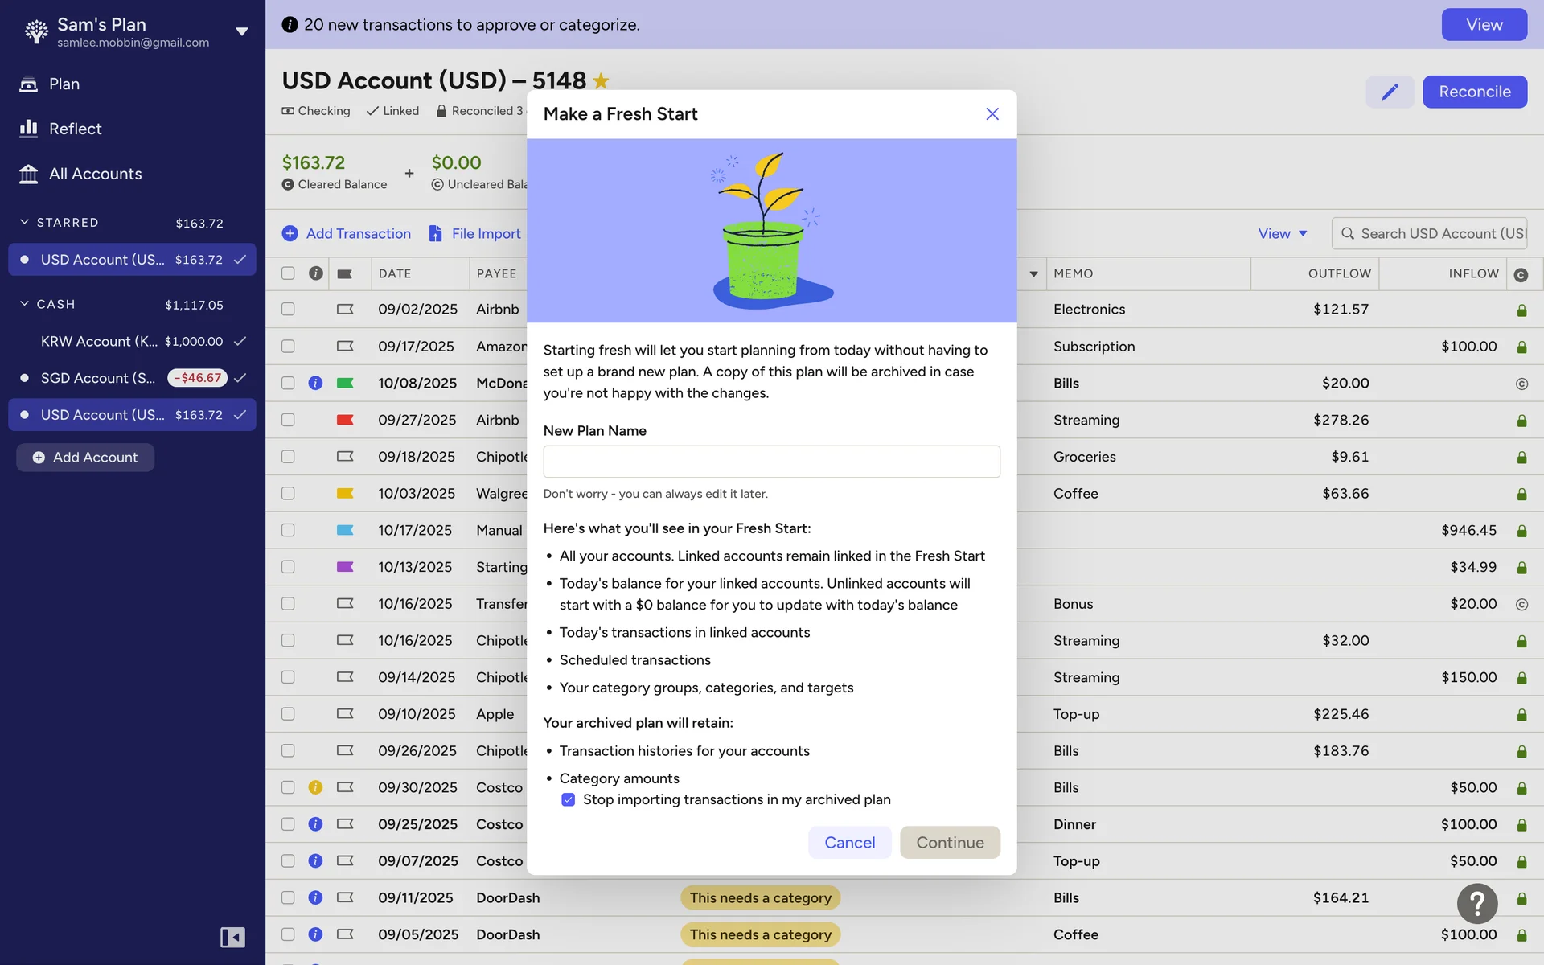Open the View dropdown above the table
This screenshot has height=965, width=1544.
pyautogui.click(x=1282, y=233)
